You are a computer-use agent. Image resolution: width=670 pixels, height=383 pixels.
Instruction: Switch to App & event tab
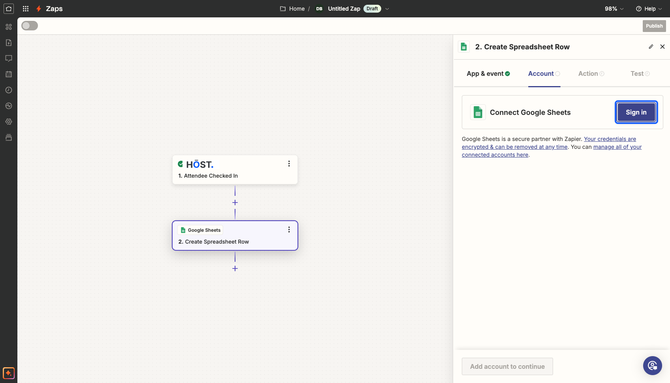[488, 73]
